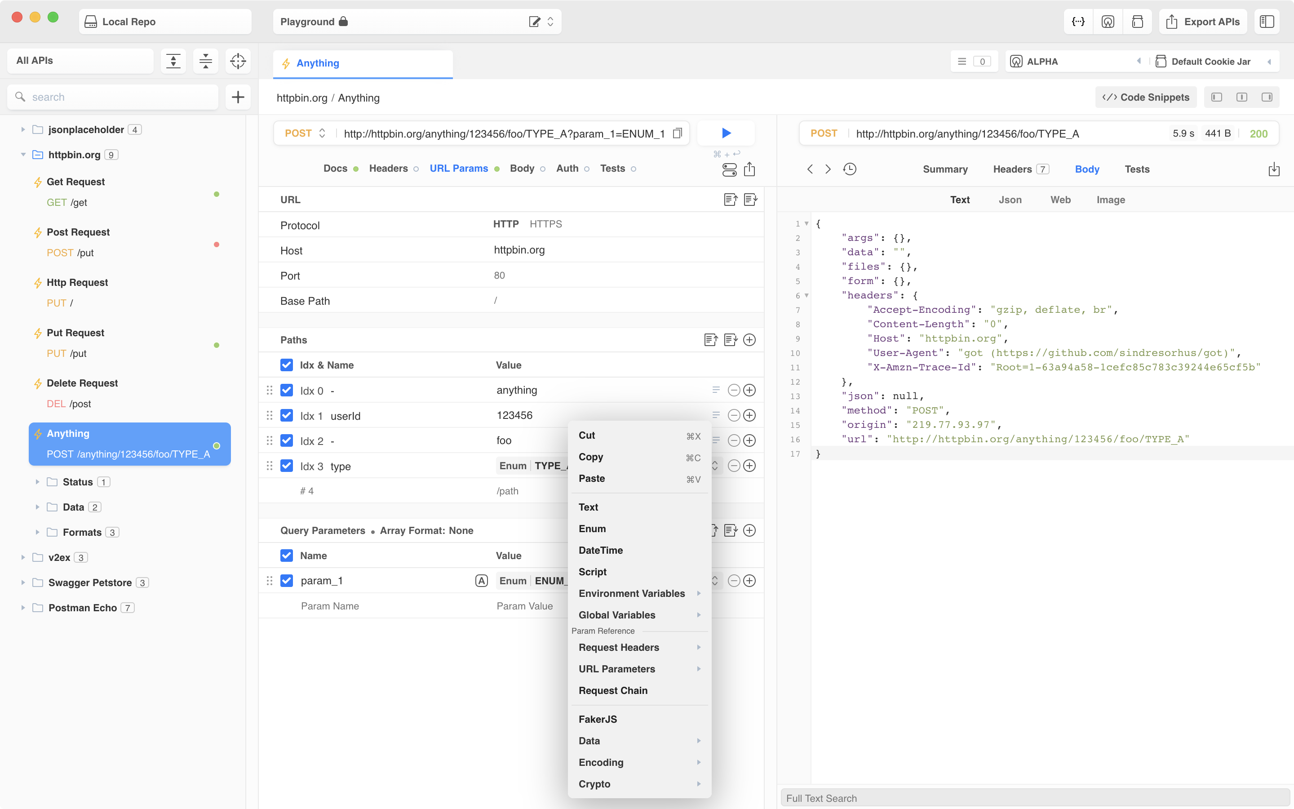Click the expand all tree icon
Screen dimensions: 1294x809
173,61
